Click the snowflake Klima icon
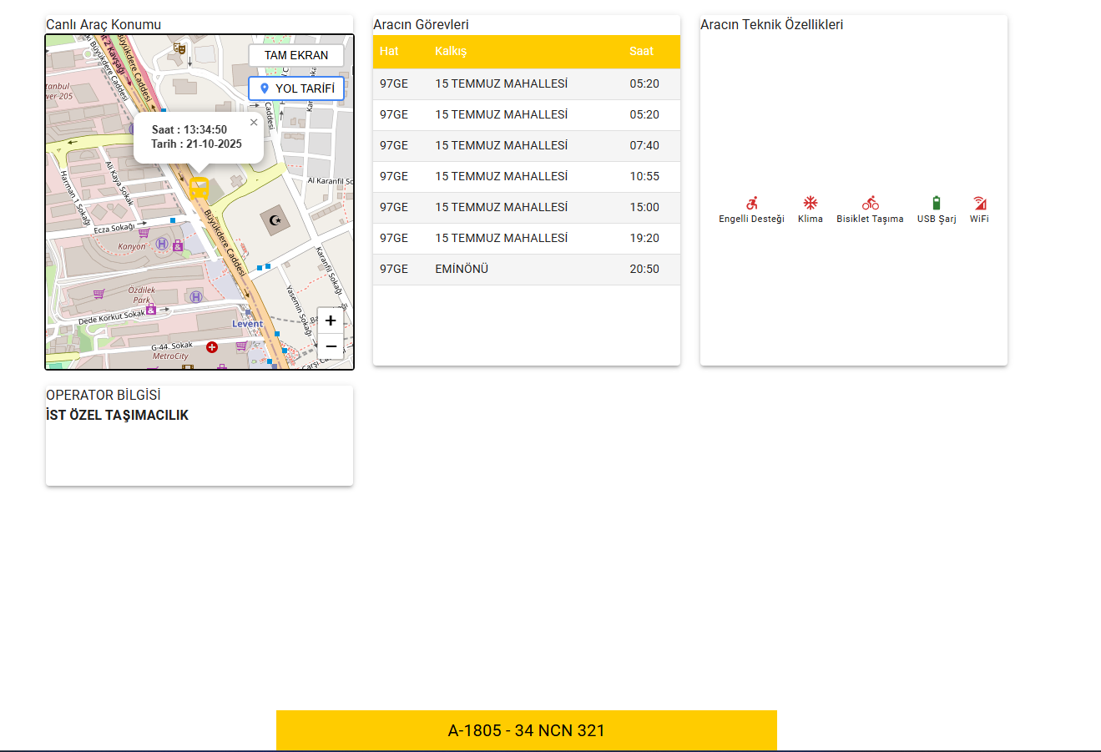 810,203
